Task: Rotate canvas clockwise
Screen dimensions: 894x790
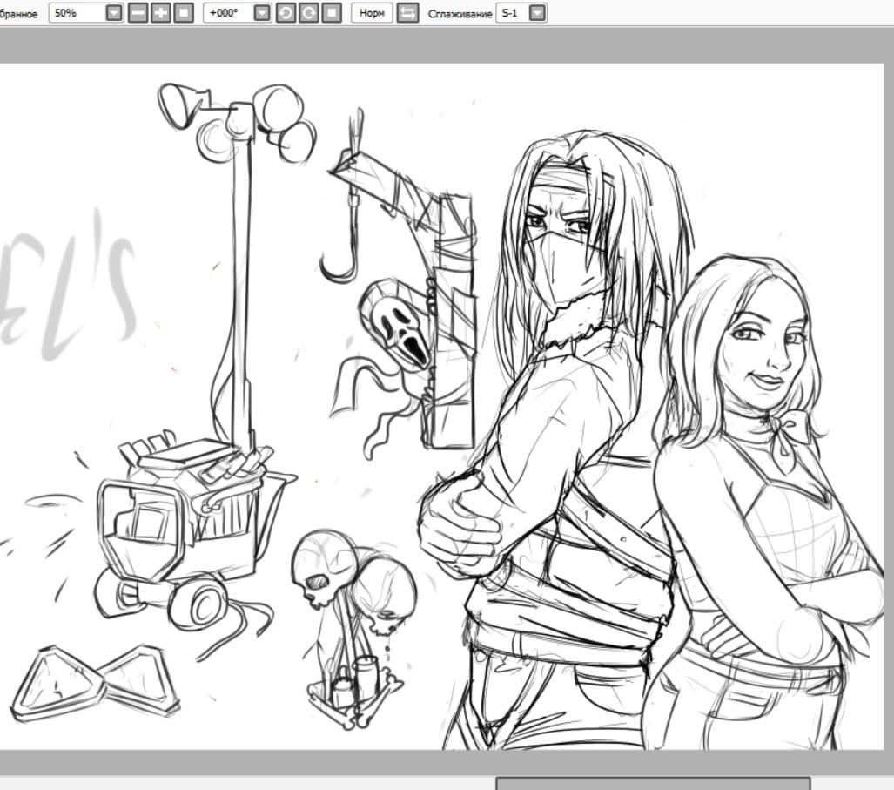Action: (x=308, y=12)
